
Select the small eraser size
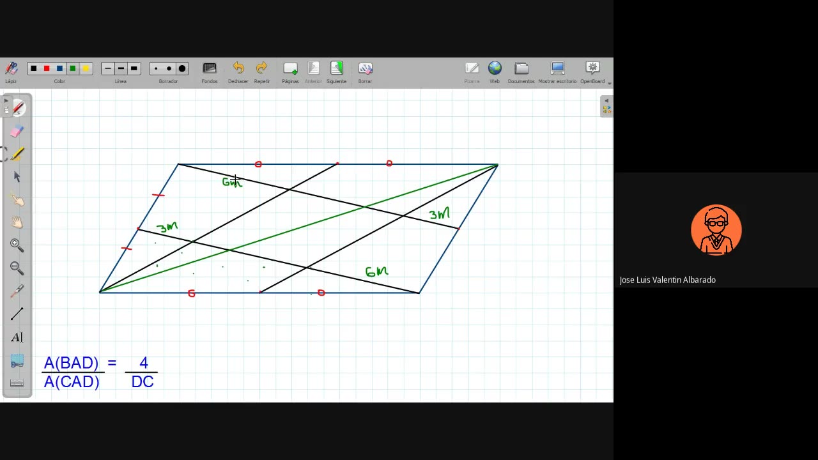tap(156, 68)
